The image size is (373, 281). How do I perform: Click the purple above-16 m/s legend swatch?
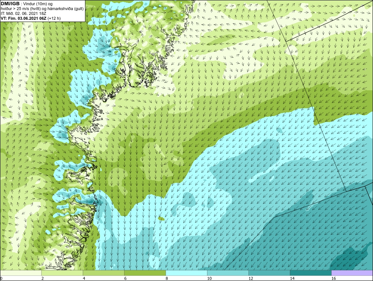pyautogui.click(x=352, y=273)
